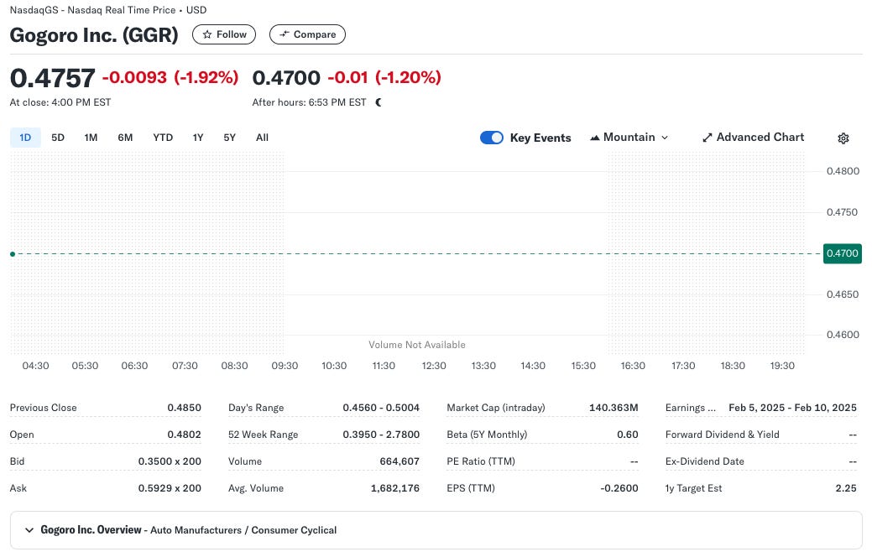Click the Beta (5Y Monthly) label
The height and width of the screenshot is (557, 872).
[487, 435]
